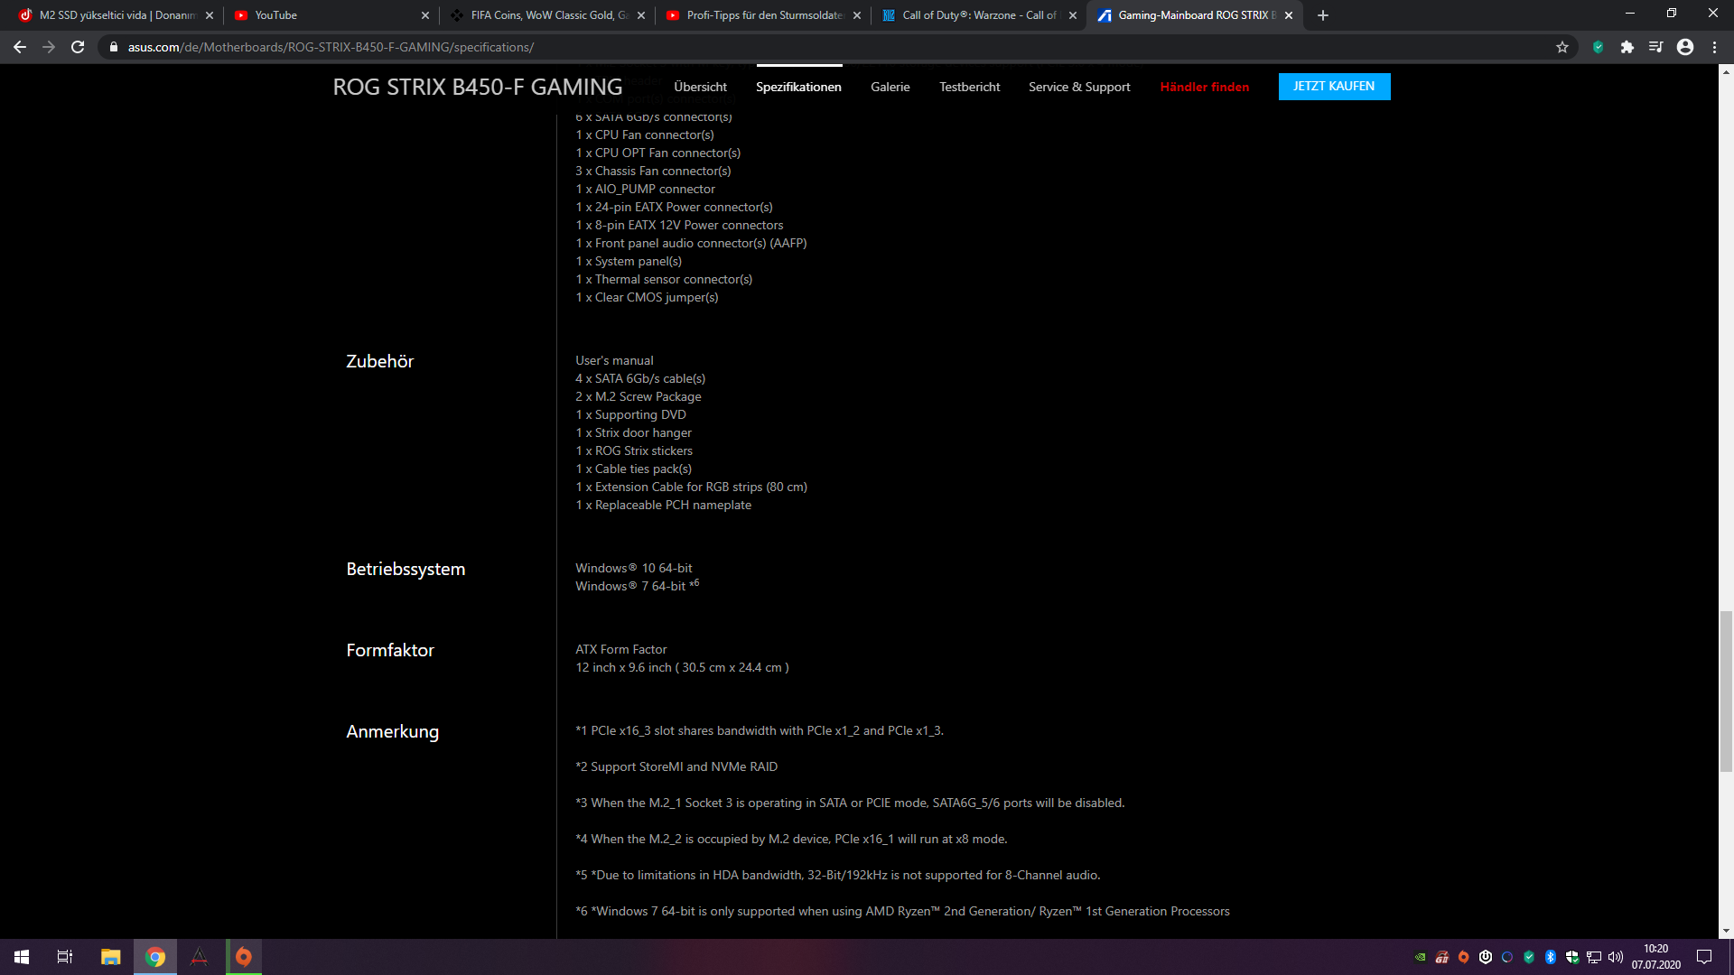
Task: Open media control icon in toolbar
Action: tap(1655, 47)
